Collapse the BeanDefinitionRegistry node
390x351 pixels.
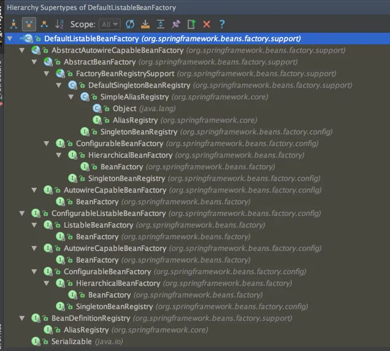[23, 318]
